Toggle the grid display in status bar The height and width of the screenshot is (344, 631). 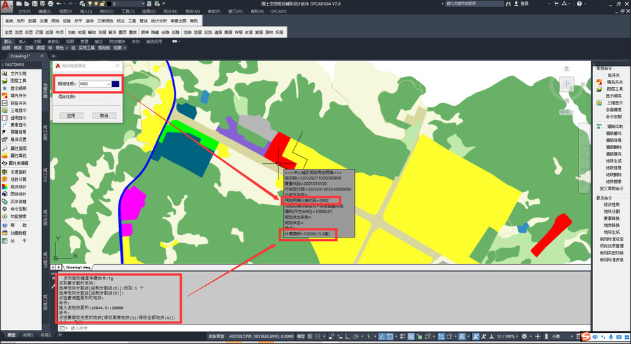(x=310, y=336)
